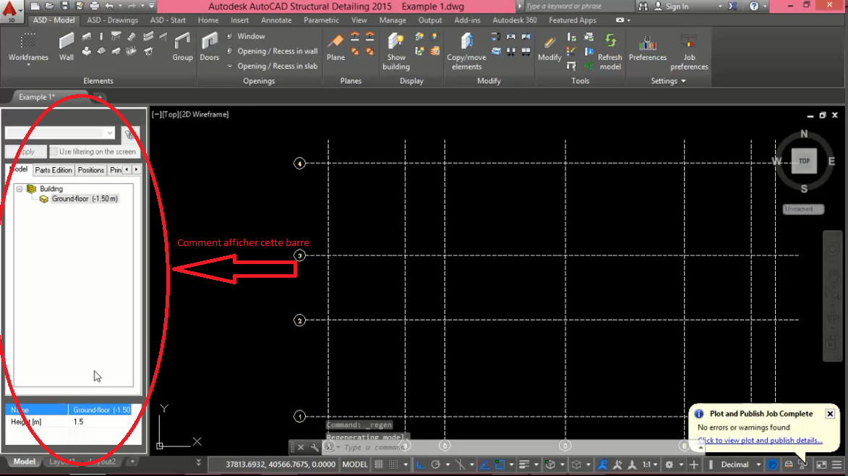Open the Workframes dropdown arrow
Viewport: 848px width, 476px height.
[28, 65]
